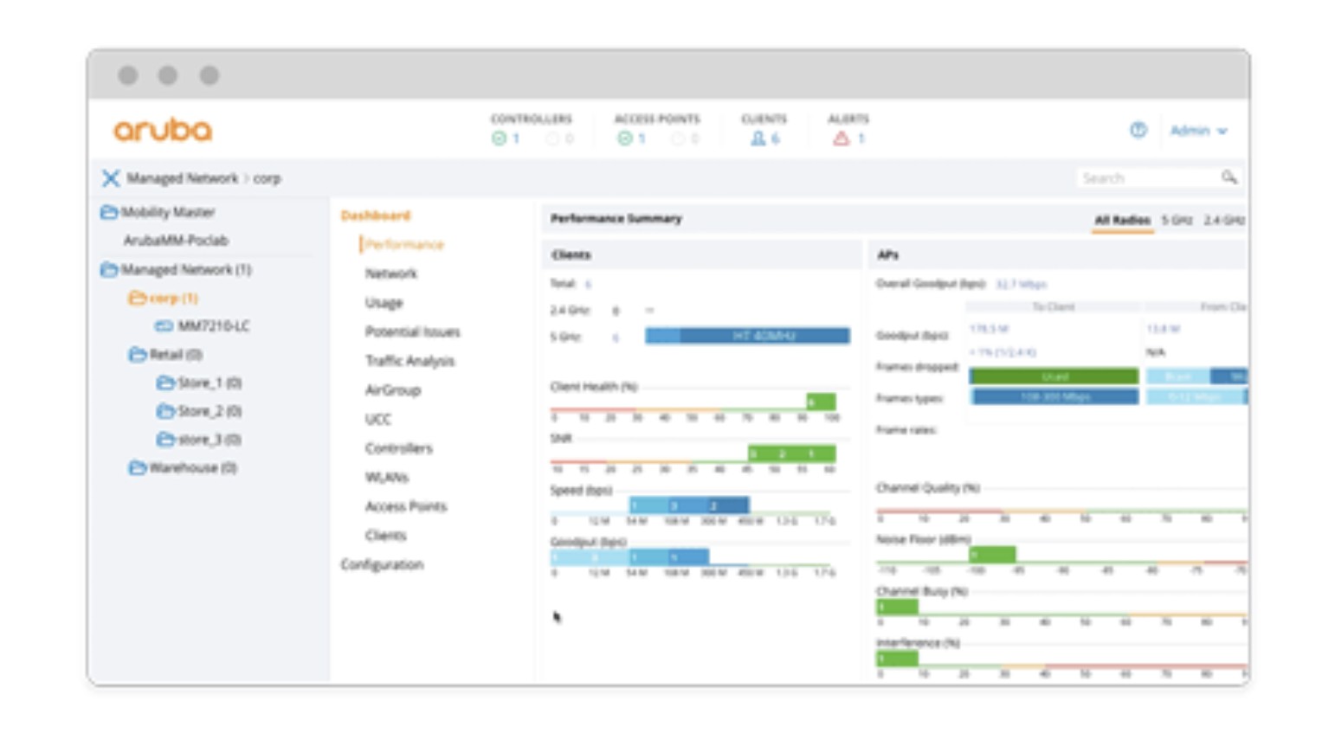Click the Access Points green status icon
1335x746 pixels.
624,138
